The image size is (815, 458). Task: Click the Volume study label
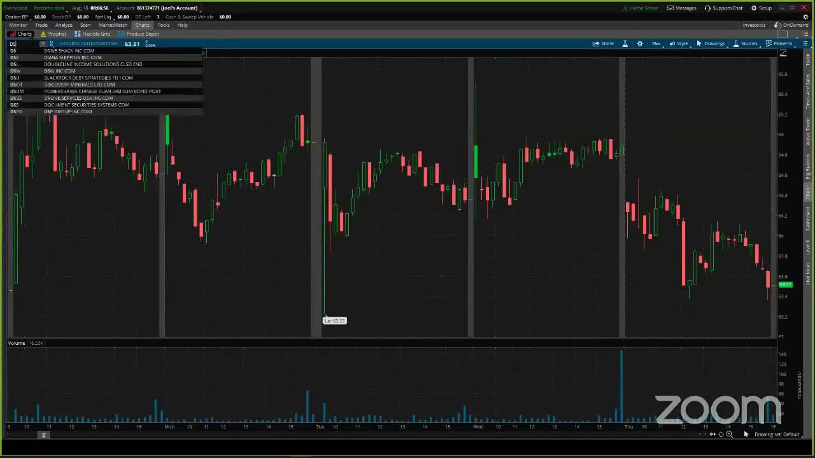[17, 343]
